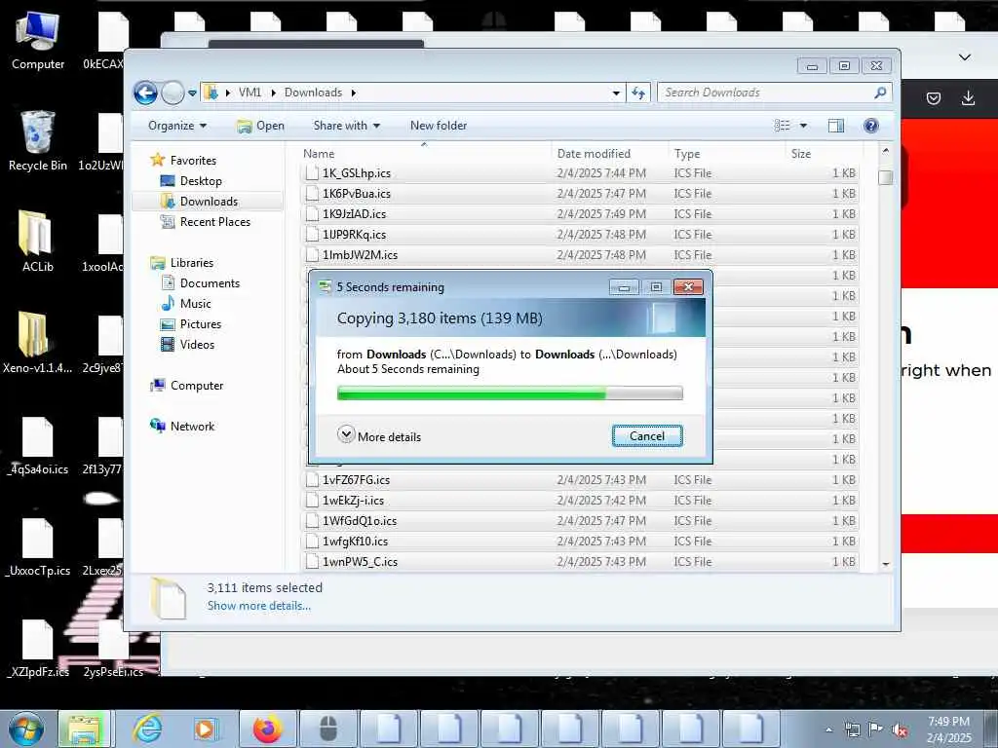
Task: Open Windows Media Player from taskbar
Action: pyautogui.click(x=207, y=729)
